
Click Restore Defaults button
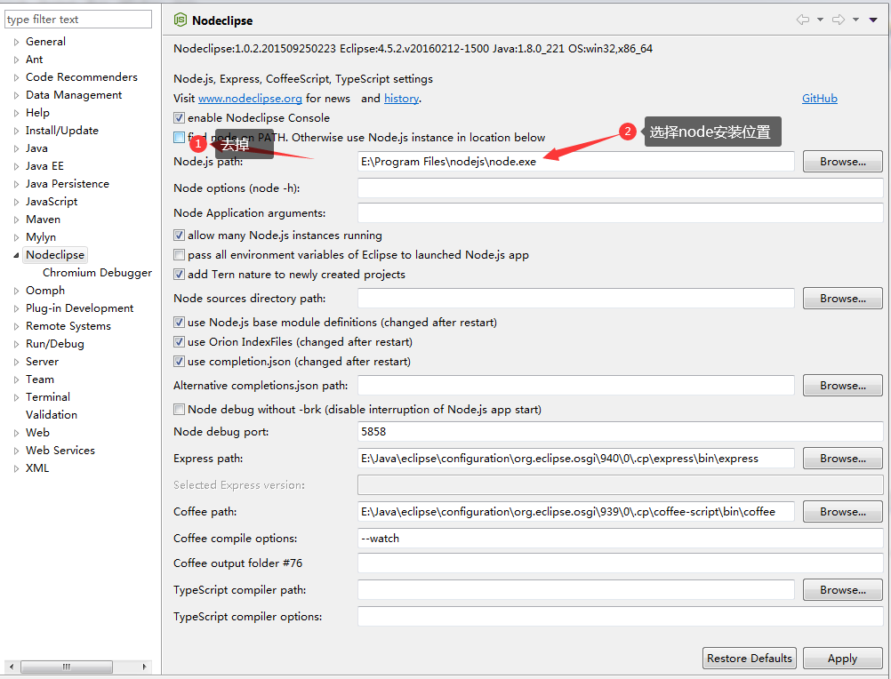tap(750, 659)
